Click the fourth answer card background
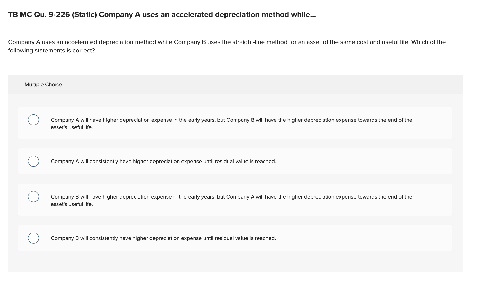The image size is (492, 289). 341,238
